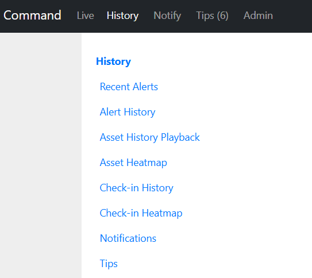This screenshot has height=278, width=312.
Task: Show the Asset Heatmap page
Action: 133,163
